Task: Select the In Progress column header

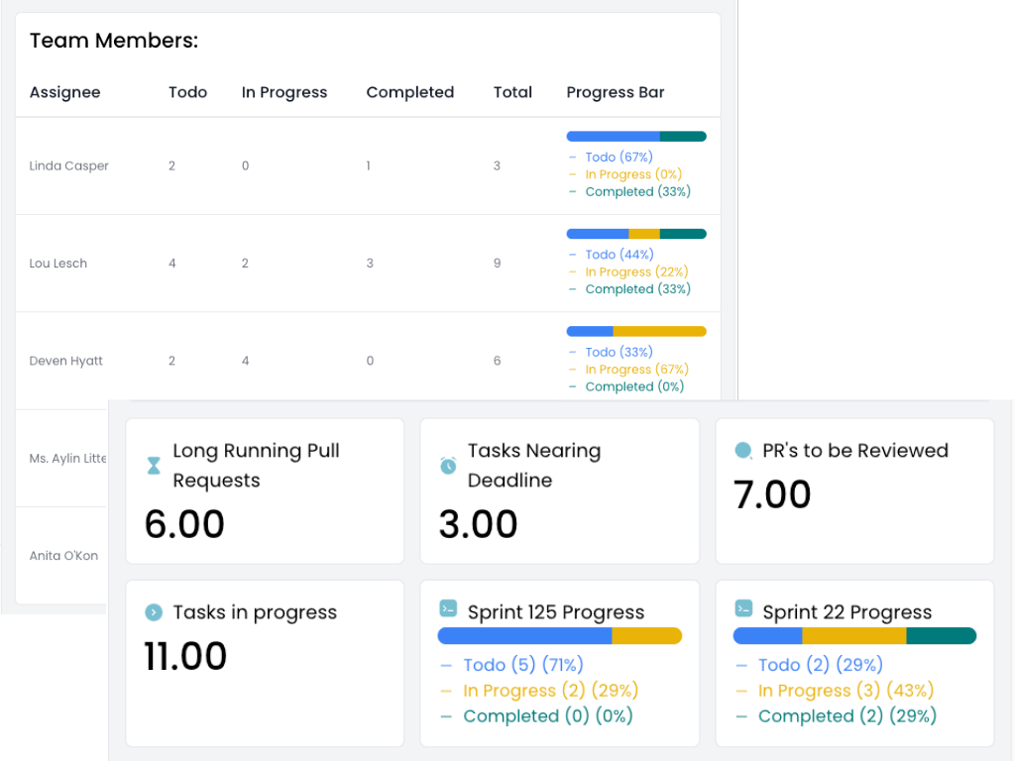Action: 284,92
